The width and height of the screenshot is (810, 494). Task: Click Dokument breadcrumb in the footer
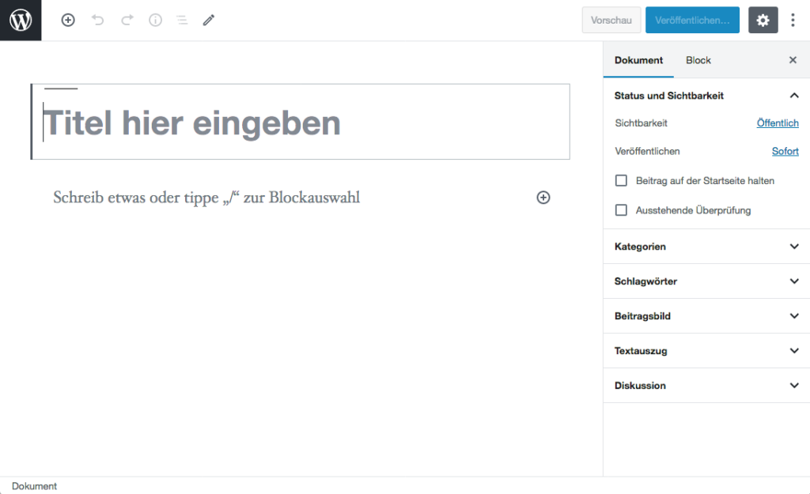[x=34, y=486]
